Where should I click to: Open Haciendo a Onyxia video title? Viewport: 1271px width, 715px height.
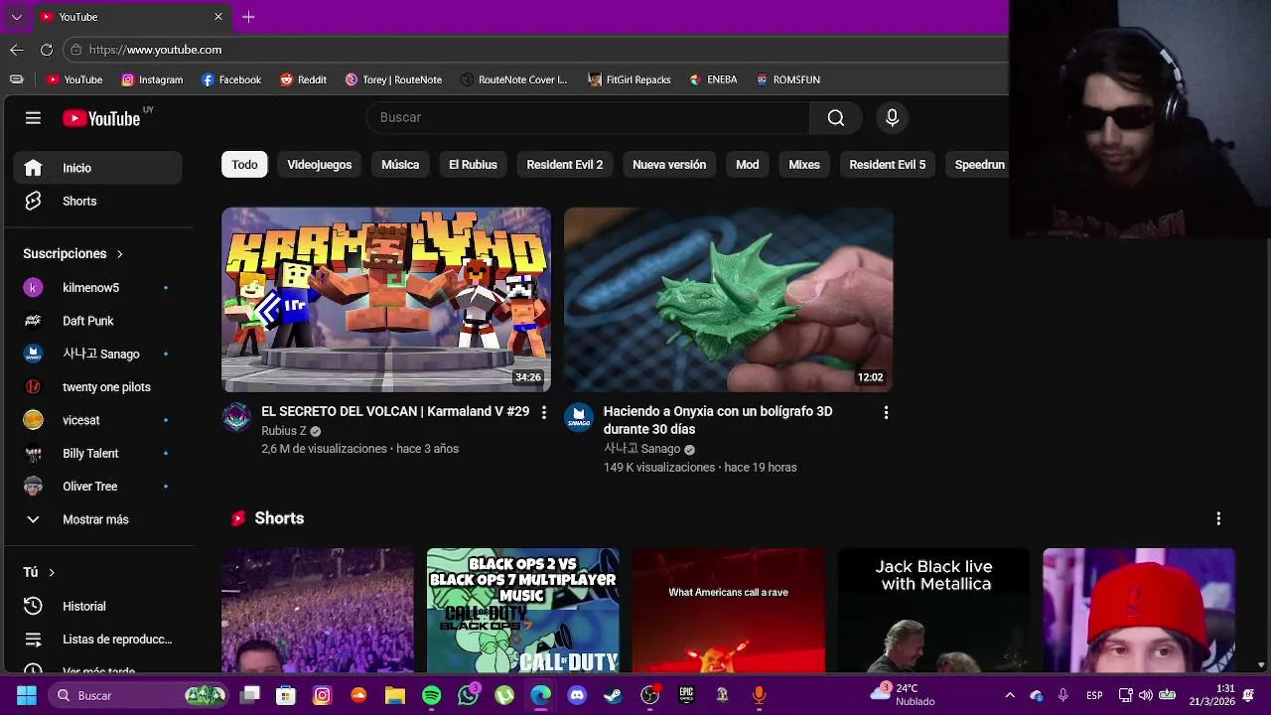pos(718,420)
